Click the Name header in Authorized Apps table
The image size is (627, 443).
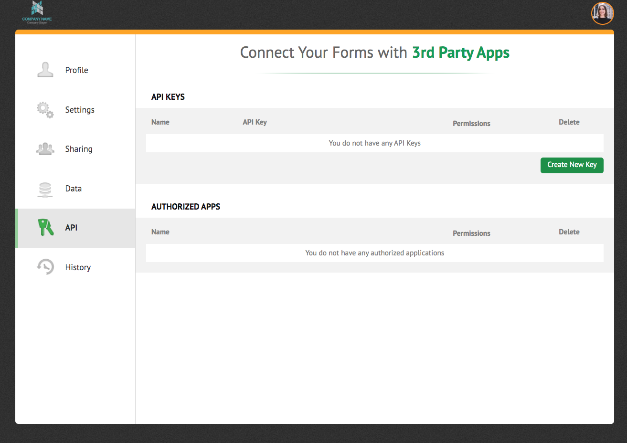160,232
